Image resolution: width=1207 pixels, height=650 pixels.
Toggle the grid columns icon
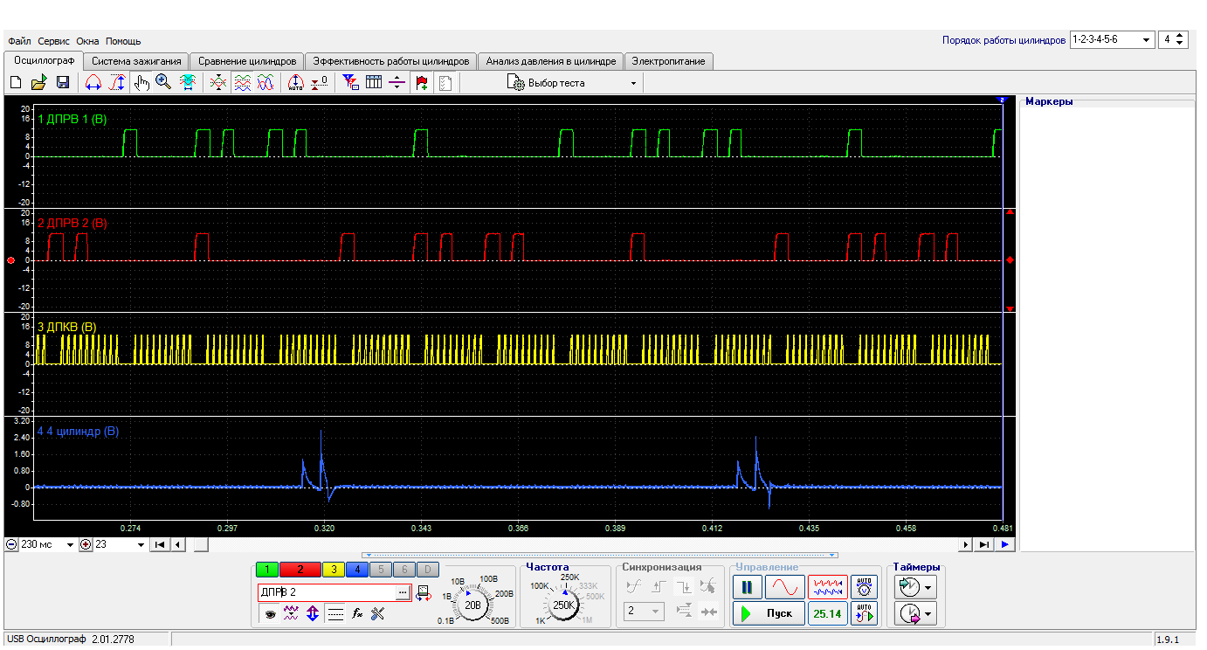tap(374, 82)
